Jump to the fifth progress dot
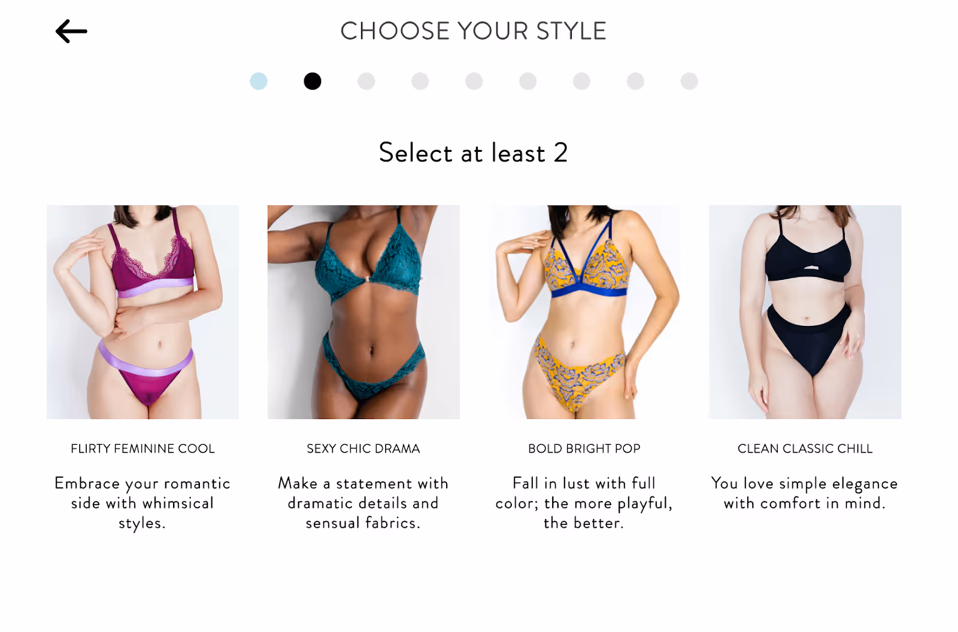The height and width of the screenshot is (632, 958). pyautogui.click(x=474, y=81)
